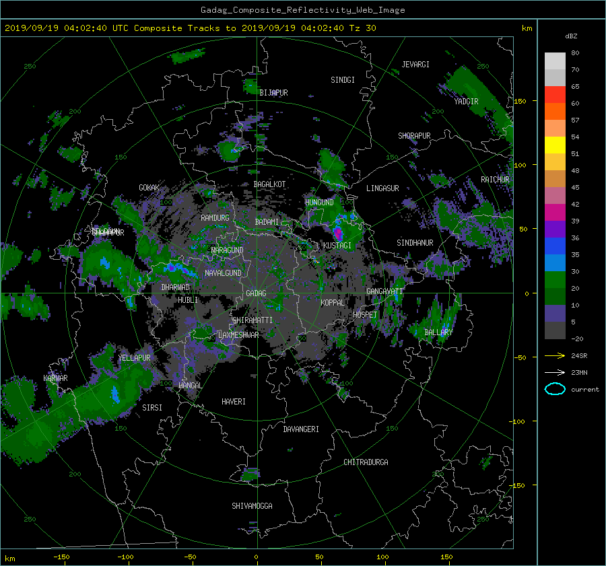This screenshot has height=566, width=606.
Task: Click the dBZ legend heading
Action: [571, 36]
